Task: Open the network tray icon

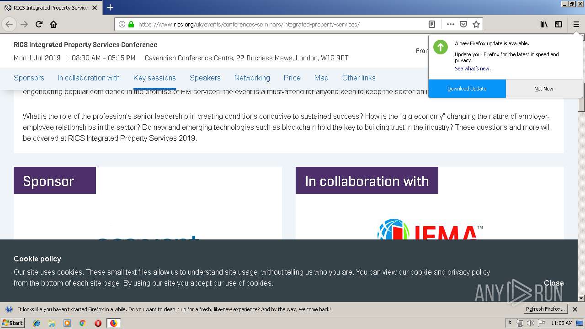Action: click(520, 323)
